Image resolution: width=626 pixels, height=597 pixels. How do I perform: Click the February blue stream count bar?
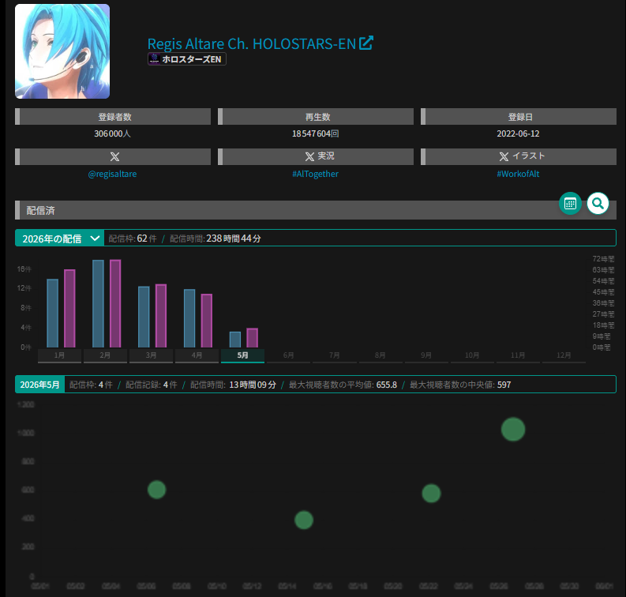pyautogui.click(x=98, y=303)
